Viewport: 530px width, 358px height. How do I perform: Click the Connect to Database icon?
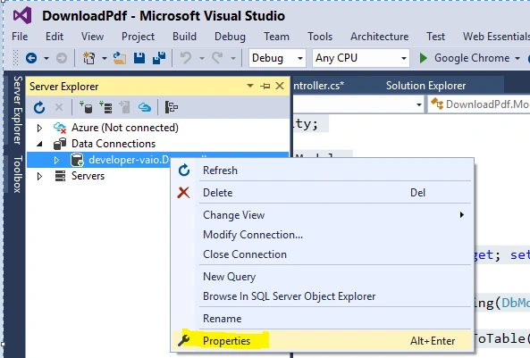pos(86,107)
